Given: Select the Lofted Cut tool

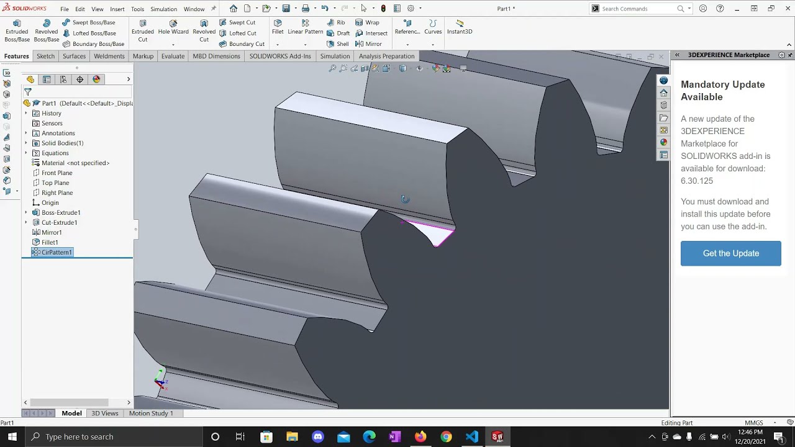Looking at the screenshot, I should click(x=237, y=33).
